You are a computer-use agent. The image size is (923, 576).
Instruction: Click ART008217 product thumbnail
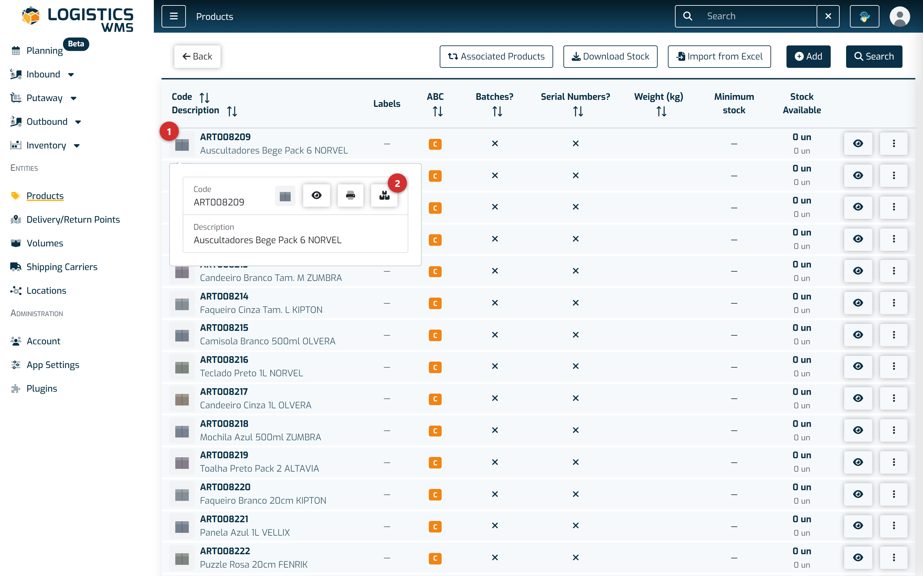click(182, 399)
